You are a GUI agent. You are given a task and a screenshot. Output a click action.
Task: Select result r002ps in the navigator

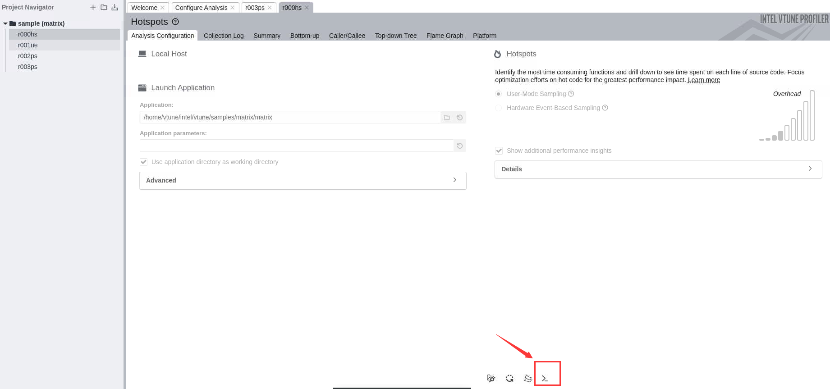click(x=64, y=56)
